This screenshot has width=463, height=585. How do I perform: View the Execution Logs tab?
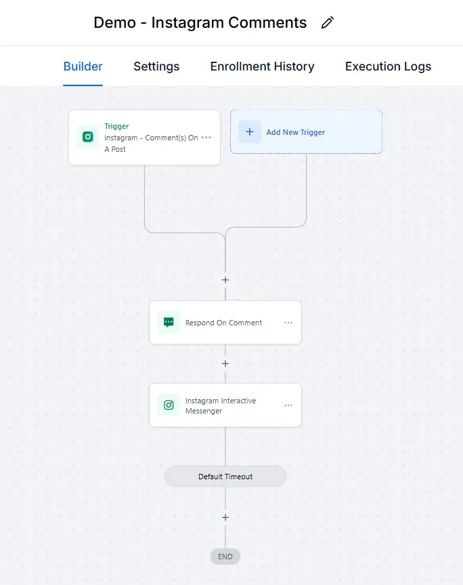coord(388,66)
